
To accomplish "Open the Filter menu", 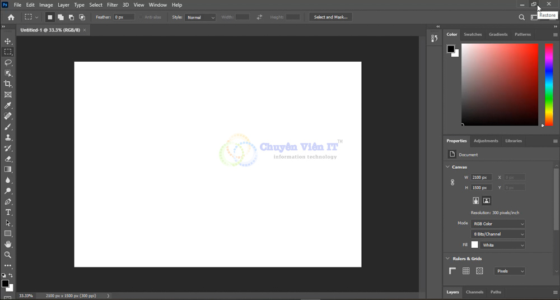I will (112, 5).
